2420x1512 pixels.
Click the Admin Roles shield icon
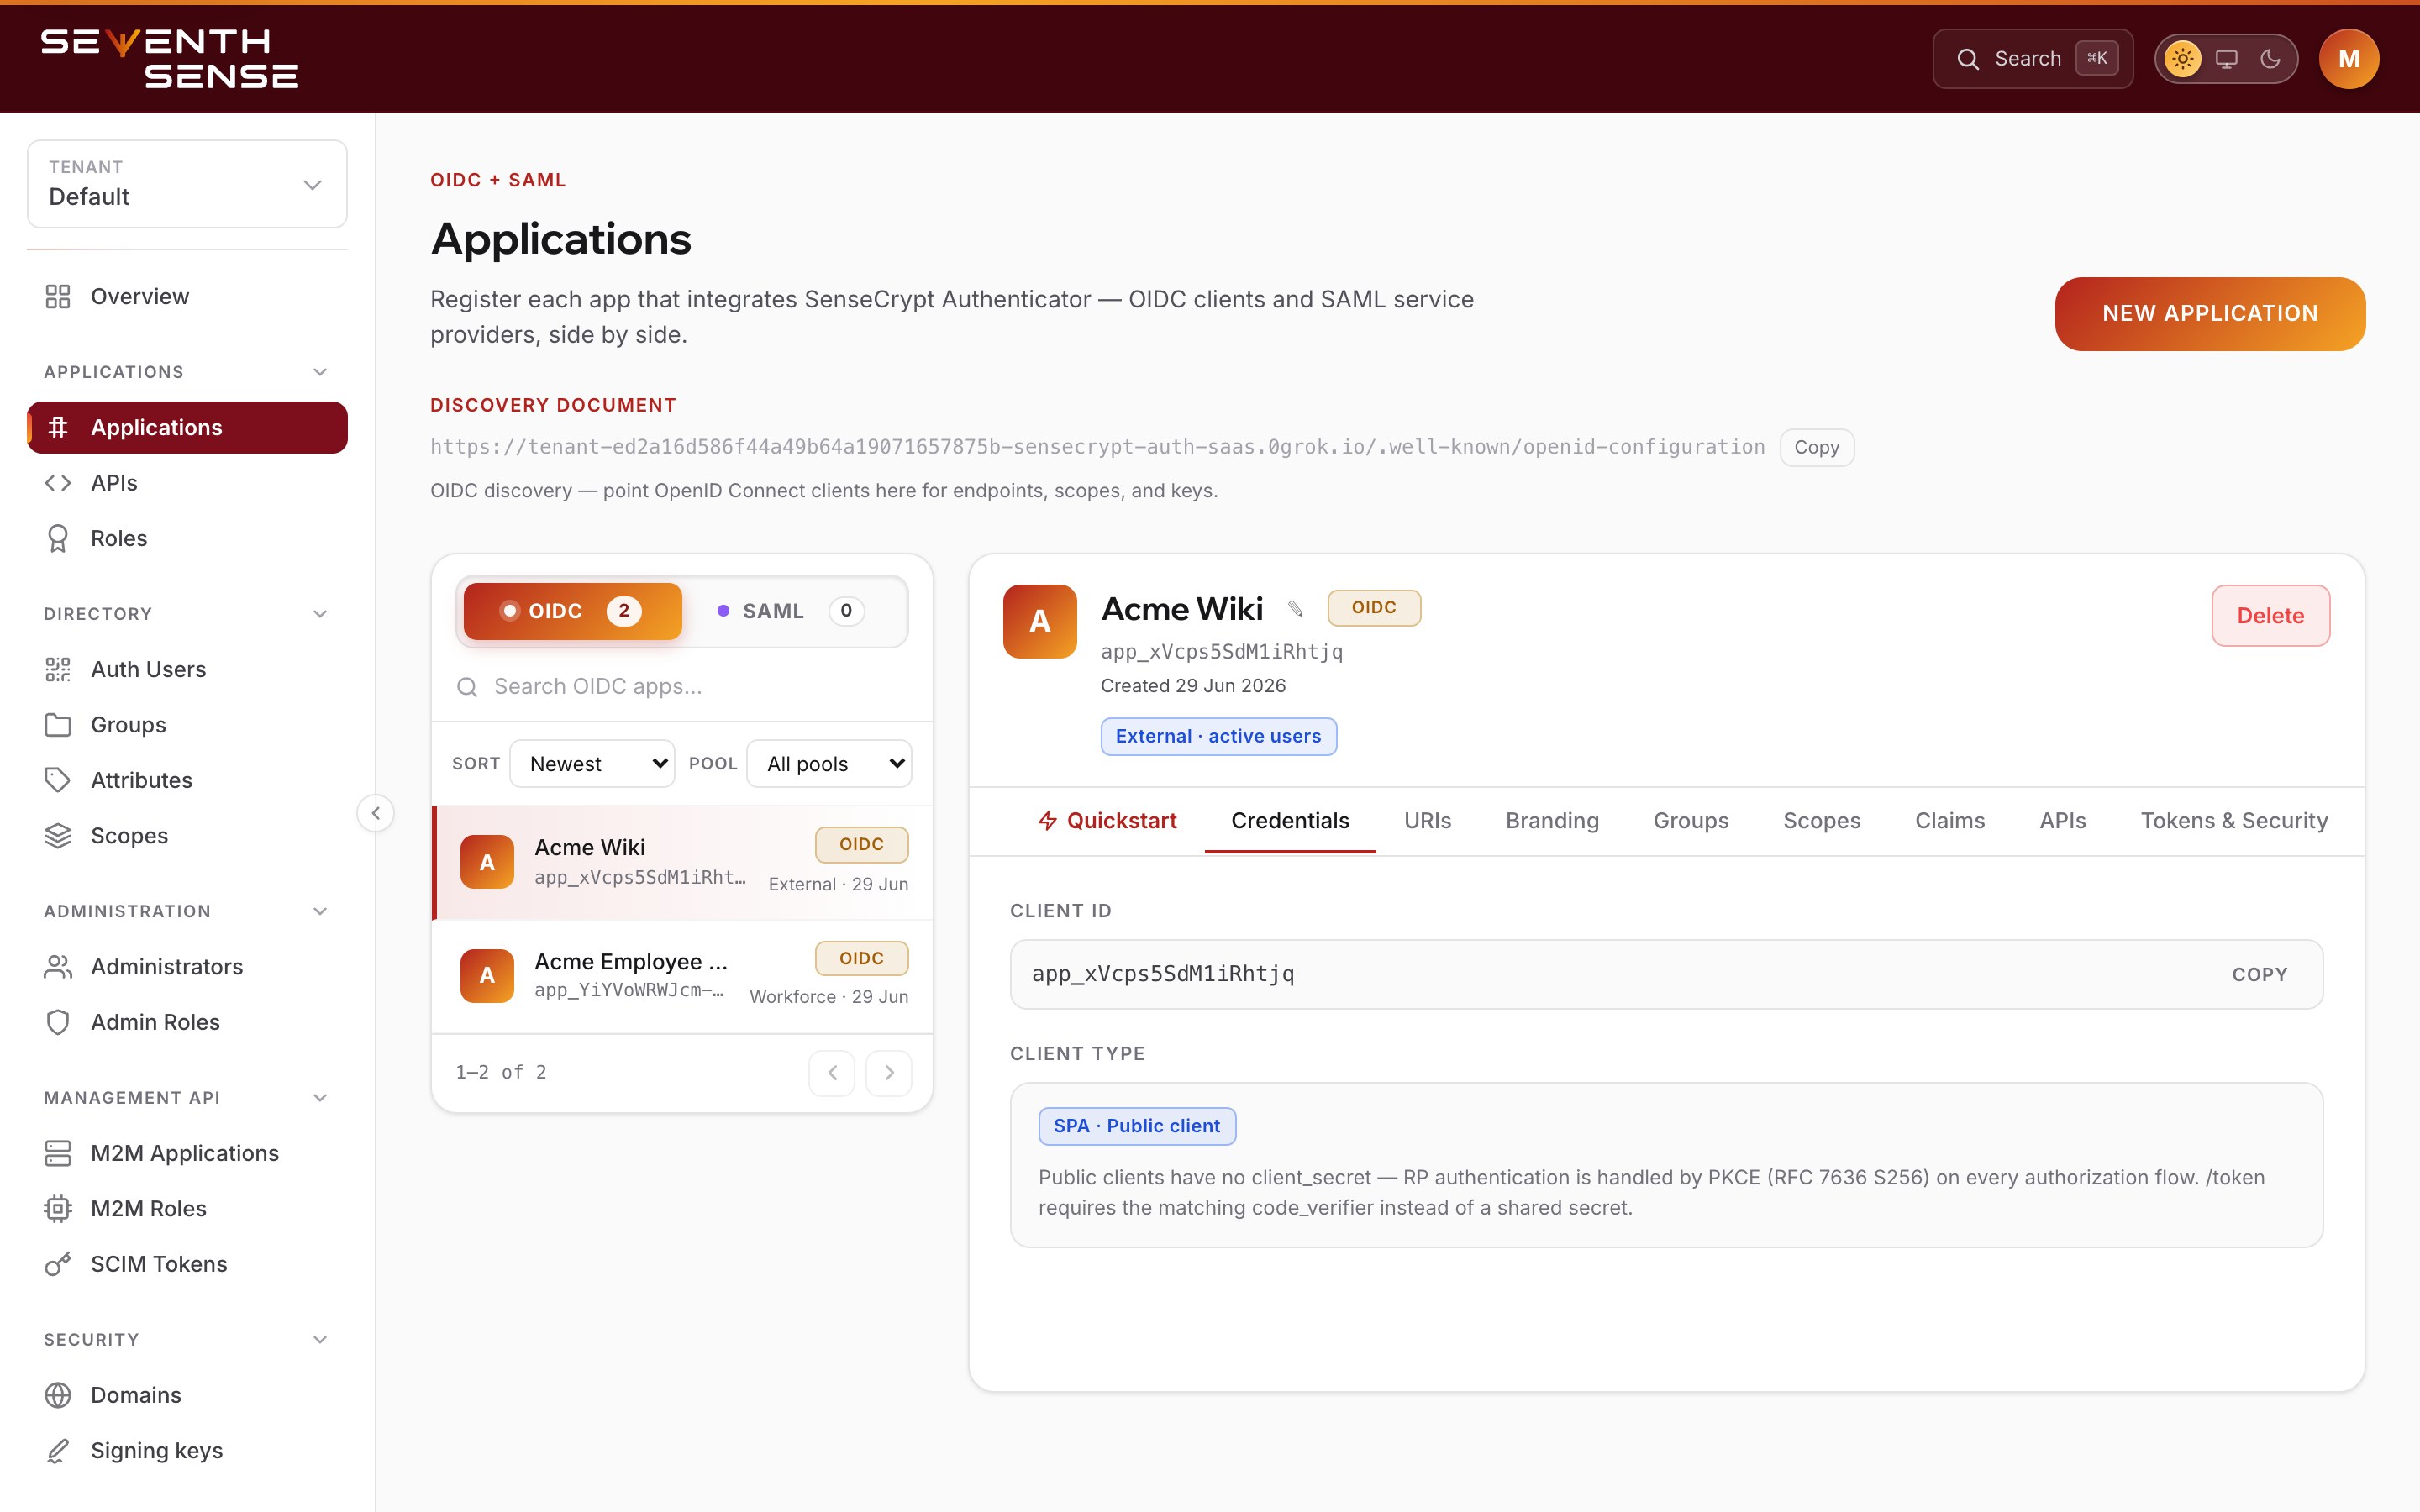tap(58, 1022)
